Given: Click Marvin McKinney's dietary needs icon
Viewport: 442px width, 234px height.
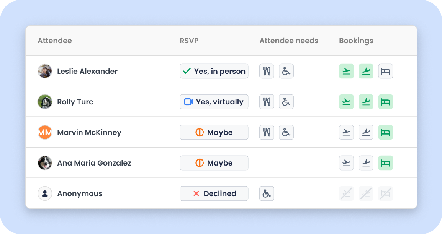Looking at the screenshot, I should pos(267,132).
